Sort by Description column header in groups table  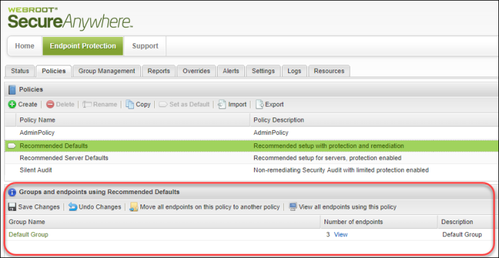[x=466, y=222]
